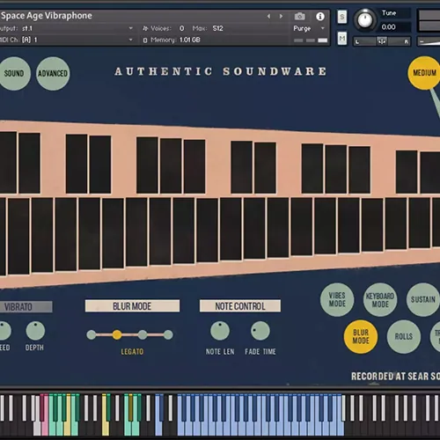Select the first blur mode slider dot
440x440 pixels.
click(92, 334)
